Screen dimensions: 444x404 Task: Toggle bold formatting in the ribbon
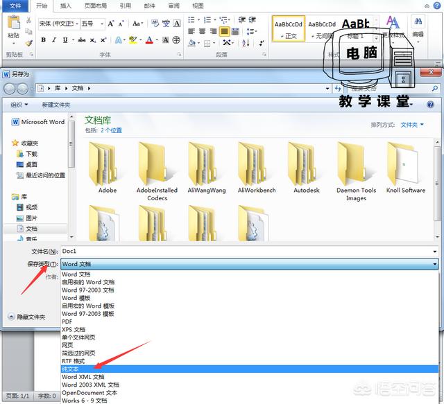tap(43, 40)
